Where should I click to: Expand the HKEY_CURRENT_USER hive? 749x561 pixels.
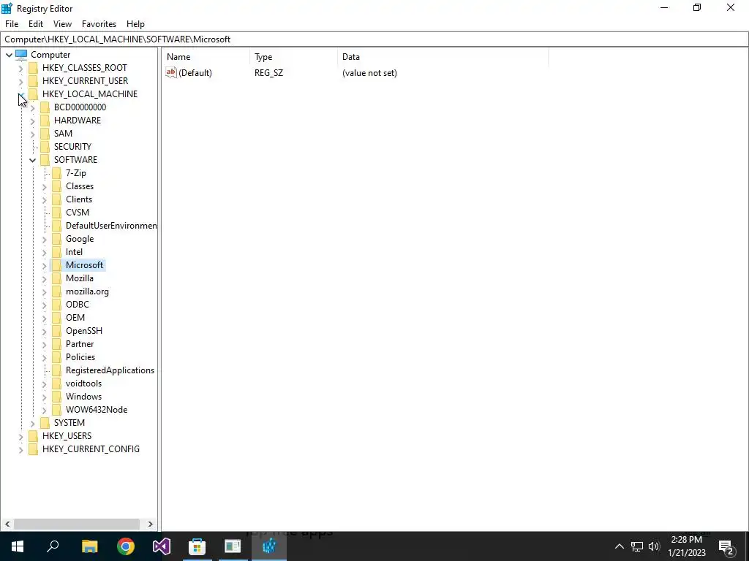(x=20, y=81)
